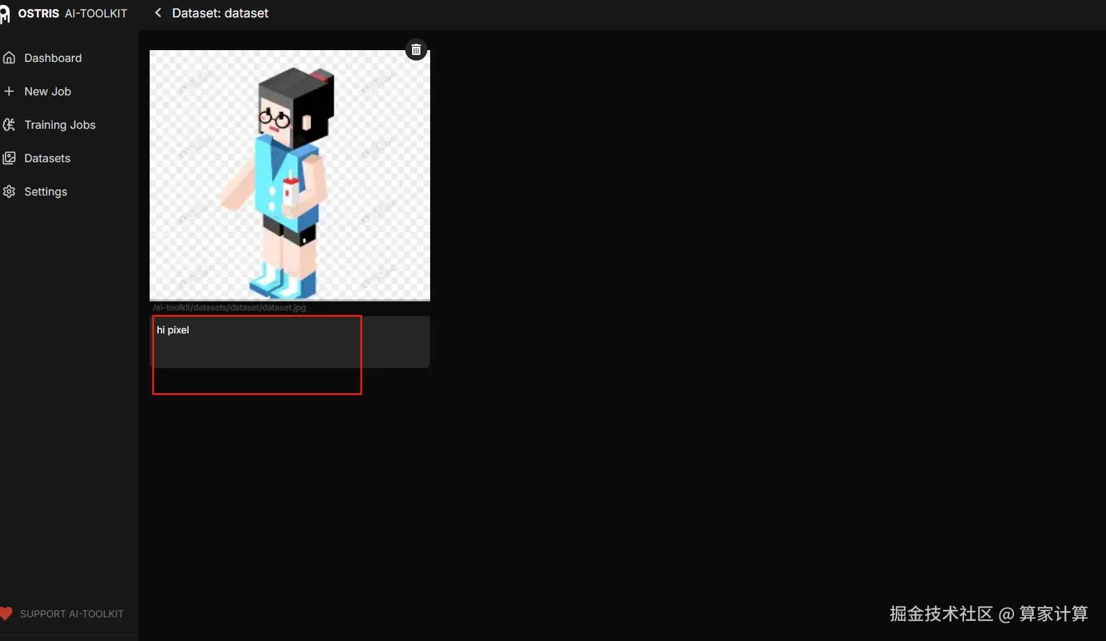Screen dimensions: 1106x641
Task: Click the dataset.jpg file path text
Action: [x=229, y=308]
